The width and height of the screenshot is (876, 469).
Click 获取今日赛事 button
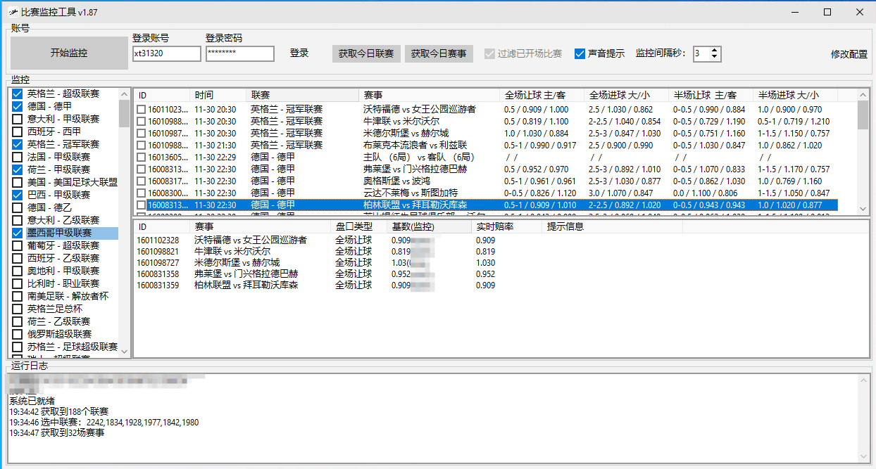click(439, 54)
